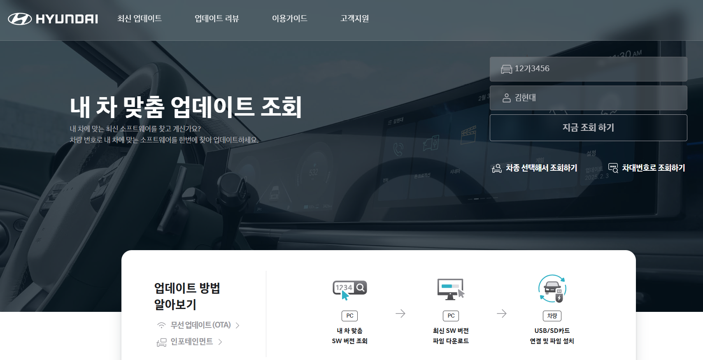Click the 1234 search step icon
The width and height of the screenshot is (703, 360).
(350, 290)
